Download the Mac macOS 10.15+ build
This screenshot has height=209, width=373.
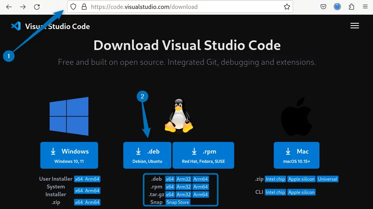297,155
